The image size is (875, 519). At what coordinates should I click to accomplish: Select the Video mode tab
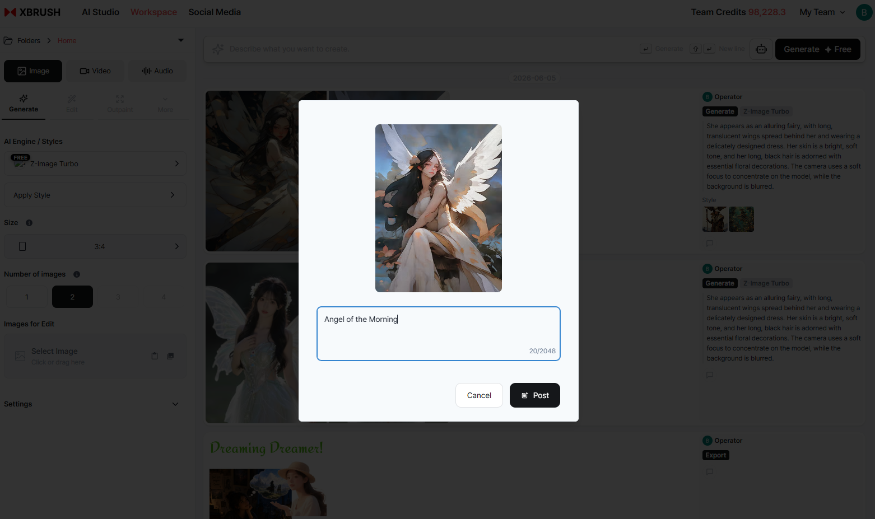95,71
